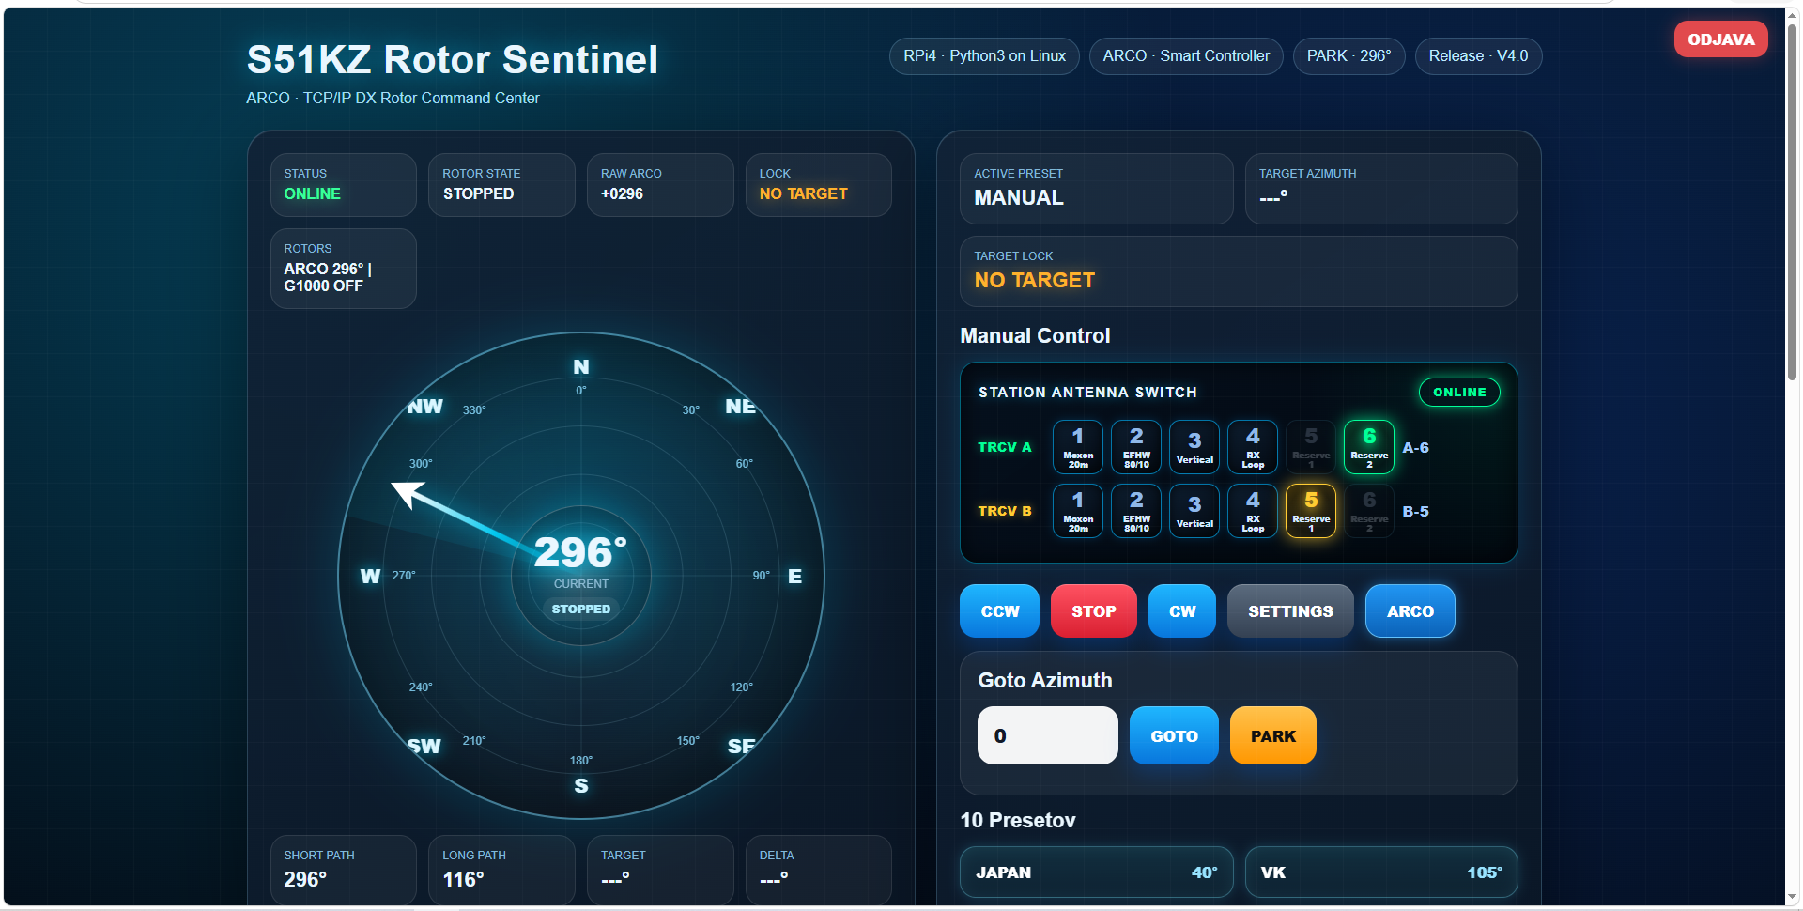Select TRCV A antenna 1 Moxon 20m
This screenshot has width=1803, height=911.
point(1078,447)
